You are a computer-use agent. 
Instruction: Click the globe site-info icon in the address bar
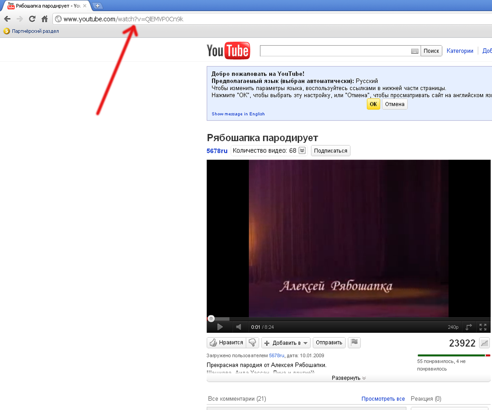tap(58, 19)
